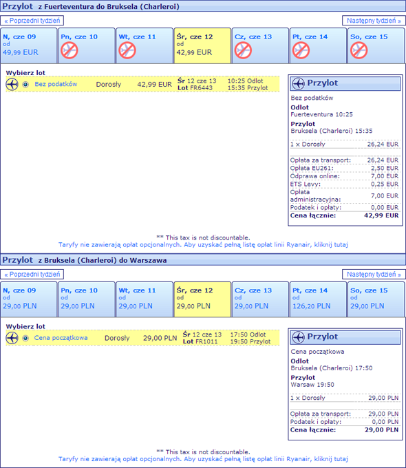Open So, cze 15 tab with 29,00 PLN

click(x=376, y=299)
